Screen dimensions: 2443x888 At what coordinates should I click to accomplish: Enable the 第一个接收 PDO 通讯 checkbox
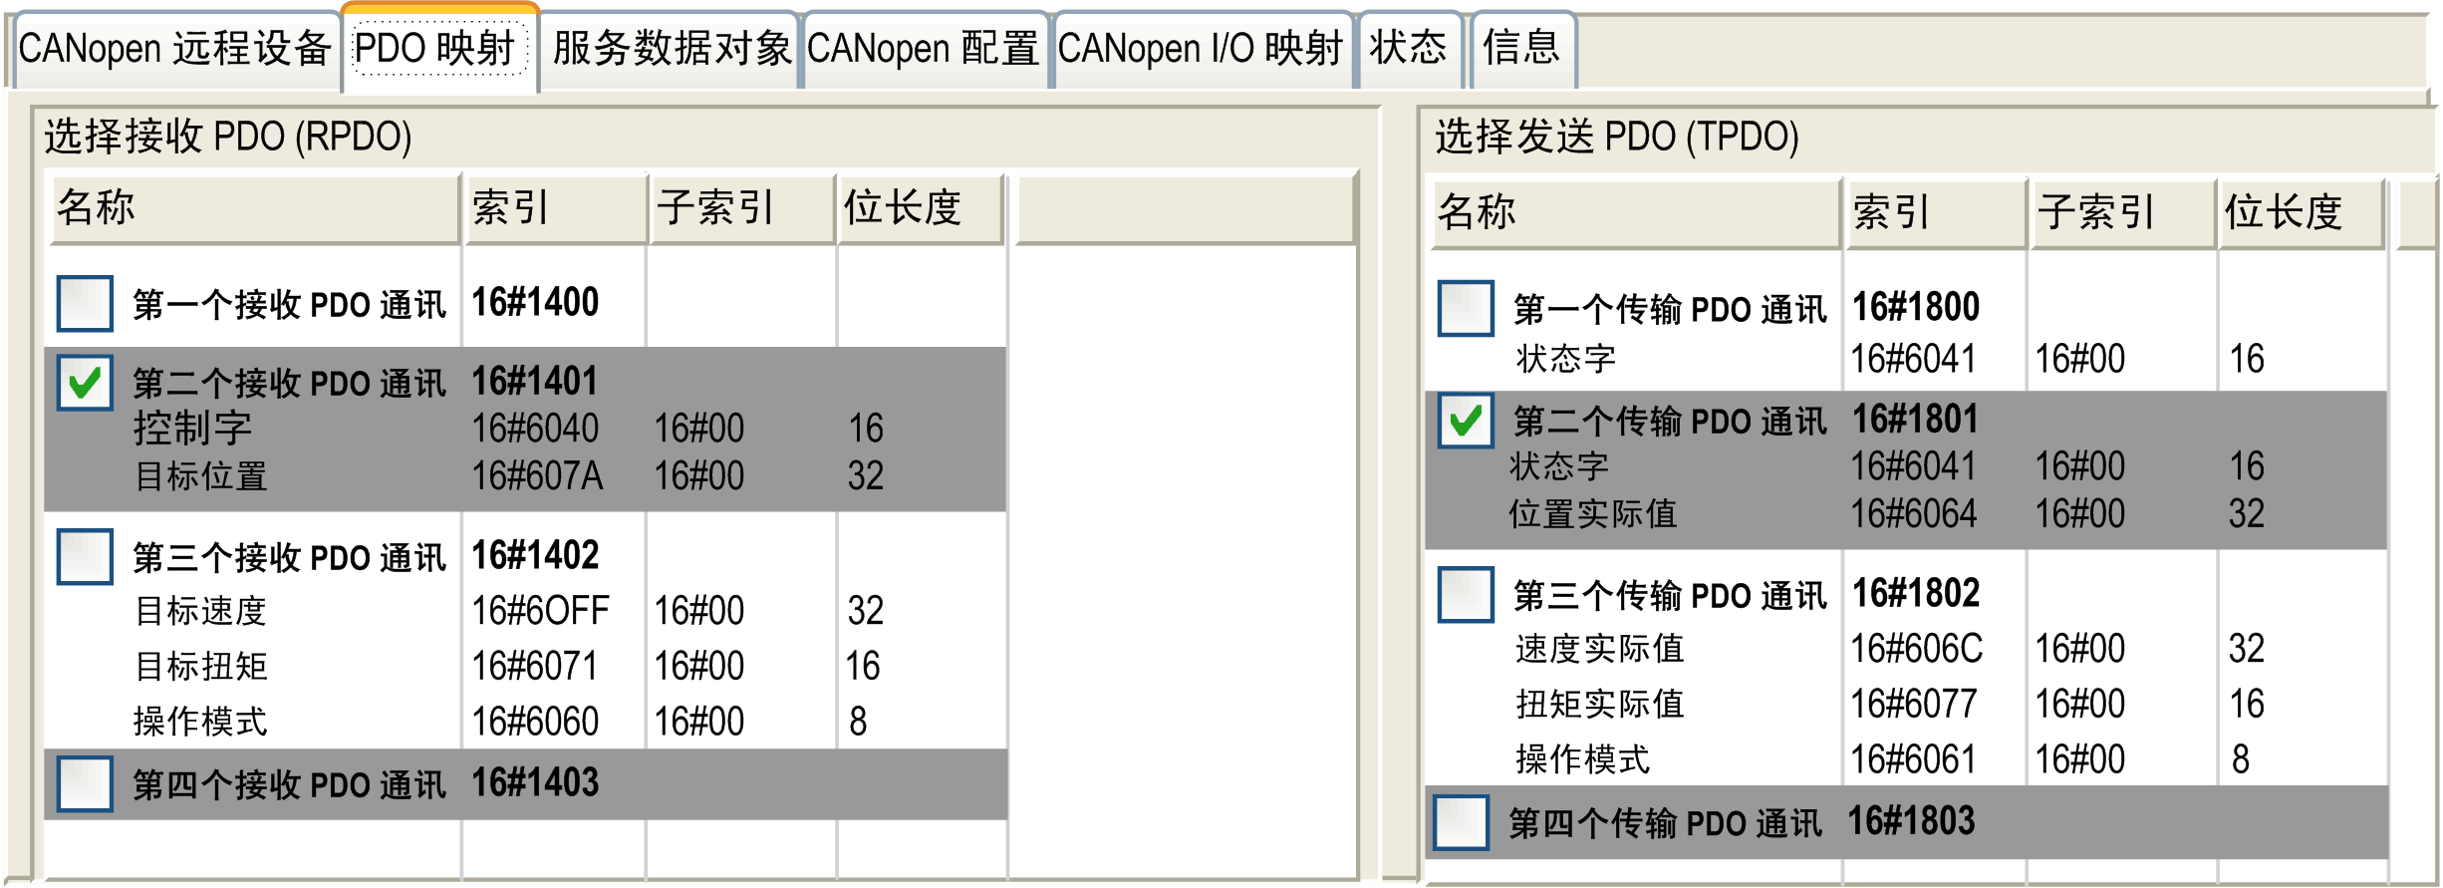click(85, 303)
